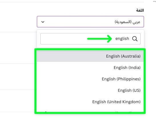
Task: Open the عربي (السعودية) language combo box
Action: [90, 22]
